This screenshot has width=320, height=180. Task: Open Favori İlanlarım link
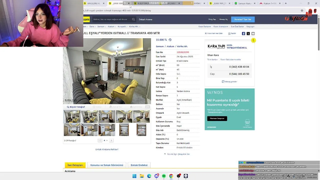point(204,26)
